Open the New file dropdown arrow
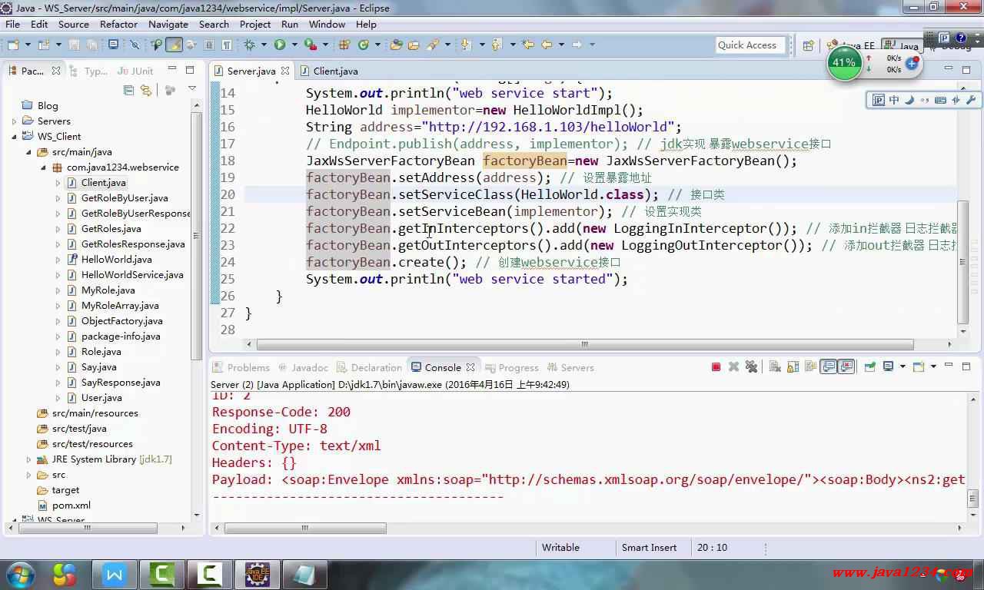 tap(28, 45)
